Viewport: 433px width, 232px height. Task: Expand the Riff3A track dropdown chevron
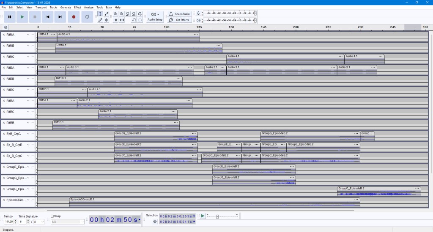[x=28, y=101]
